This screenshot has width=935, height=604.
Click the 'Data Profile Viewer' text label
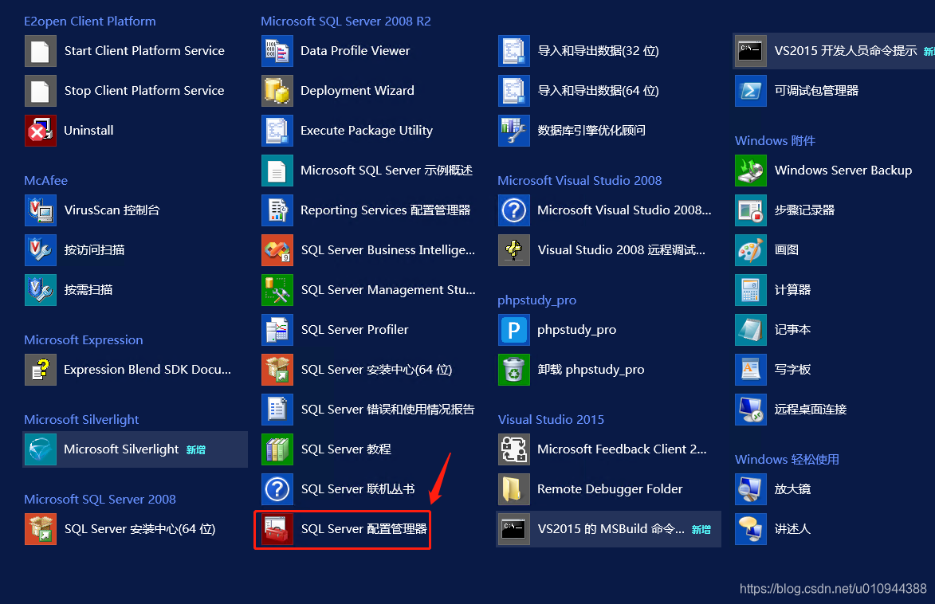[356, 51]
